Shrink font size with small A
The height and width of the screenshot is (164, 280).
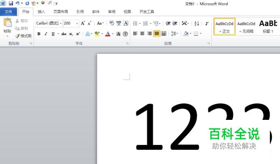[x=89, y=23]
